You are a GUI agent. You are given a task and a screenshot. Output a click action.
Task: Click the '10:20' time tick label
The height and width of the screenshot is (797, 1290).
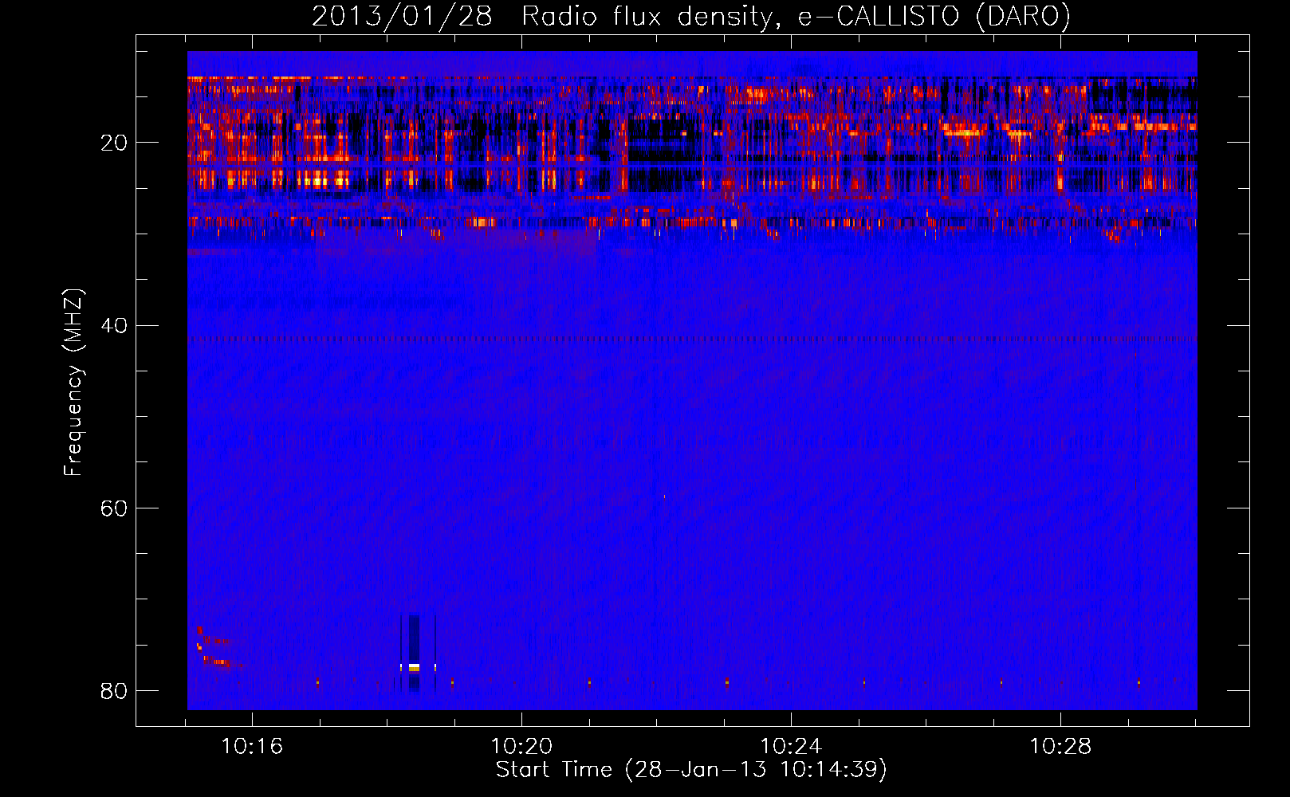[521, 747]
